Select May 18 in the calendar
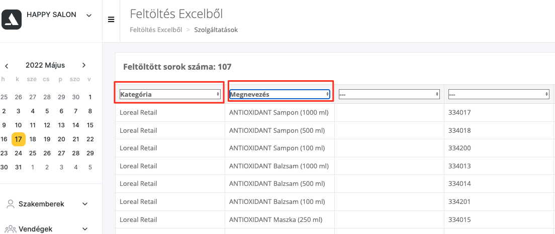Viewport: 555px width, 234px height. coord(33,139)
